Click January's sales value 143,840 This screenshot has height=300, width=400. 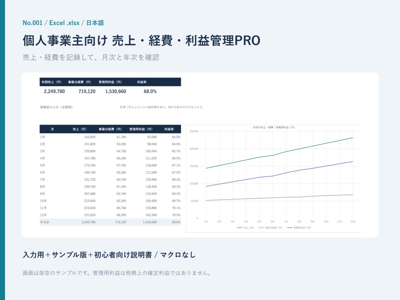tap(90, 137)
